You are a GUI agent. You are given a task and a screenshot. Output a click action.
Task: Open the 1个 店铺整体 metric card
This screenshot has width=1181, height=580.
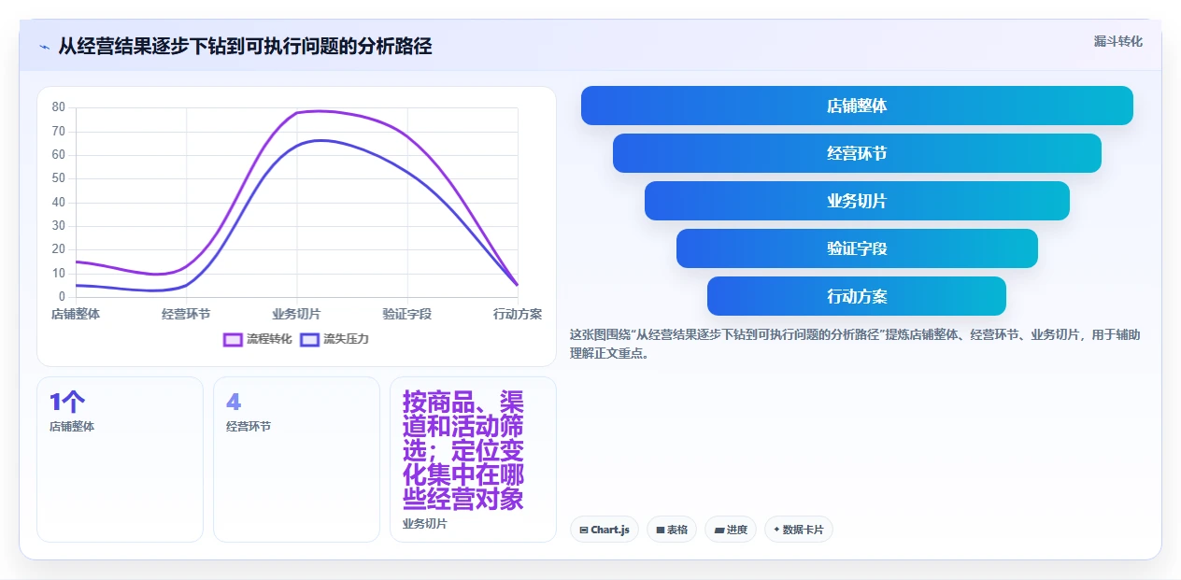(120, 459)
